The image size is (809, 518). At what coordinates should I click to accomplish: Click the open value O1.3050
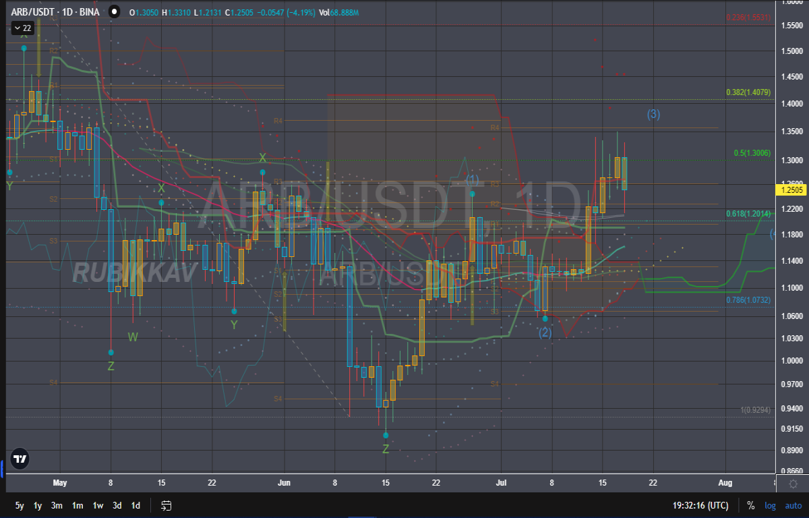coord(145,13)
